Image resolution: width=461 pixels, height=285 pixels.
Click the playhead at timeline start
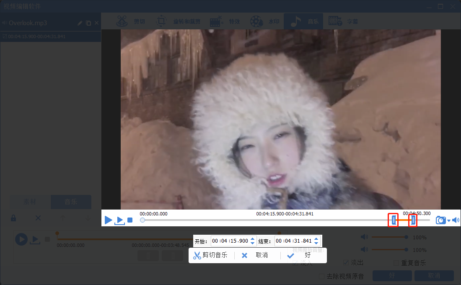(x=142, y=220)
